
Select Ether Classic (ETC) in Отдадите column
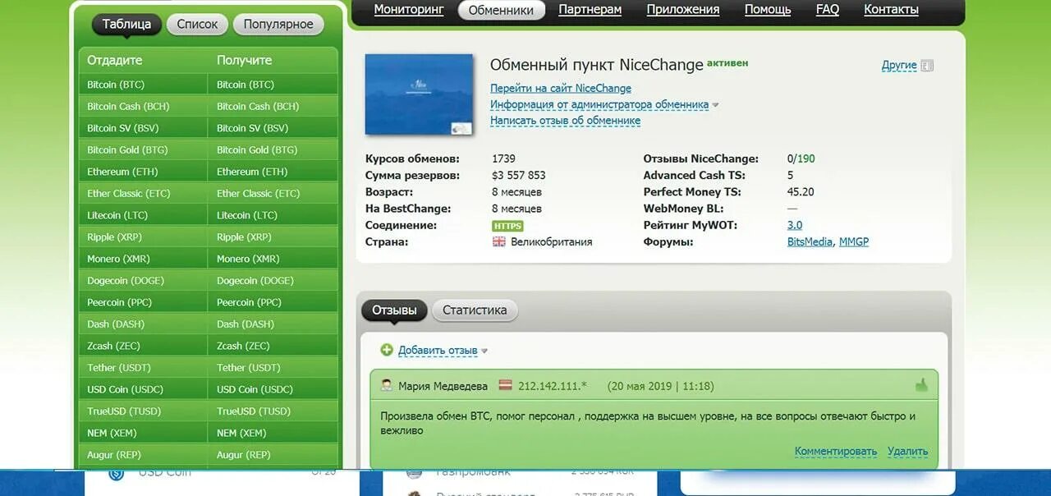point(143,193)
